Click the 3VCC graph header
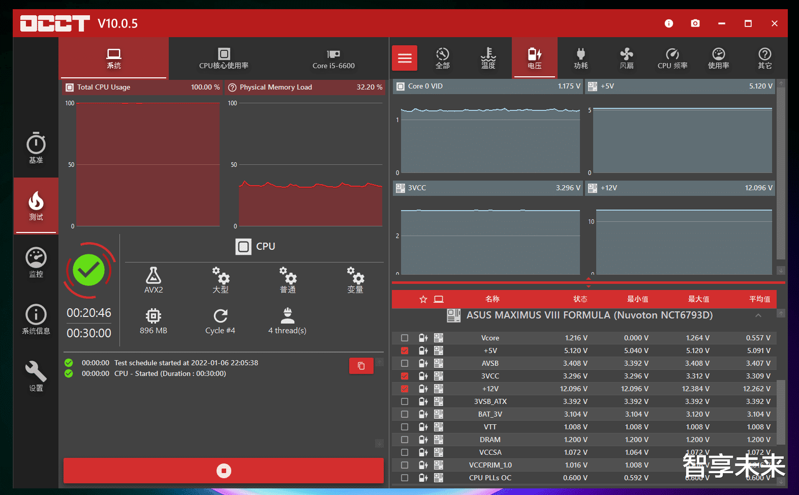The image size is (799, 495). (488, 188)
